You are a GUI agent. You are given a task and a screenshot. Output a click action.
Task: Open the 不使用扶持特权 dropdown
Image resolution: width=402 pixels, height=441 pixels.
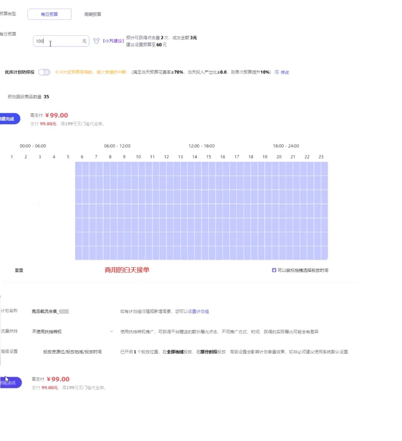pos(73,332)
